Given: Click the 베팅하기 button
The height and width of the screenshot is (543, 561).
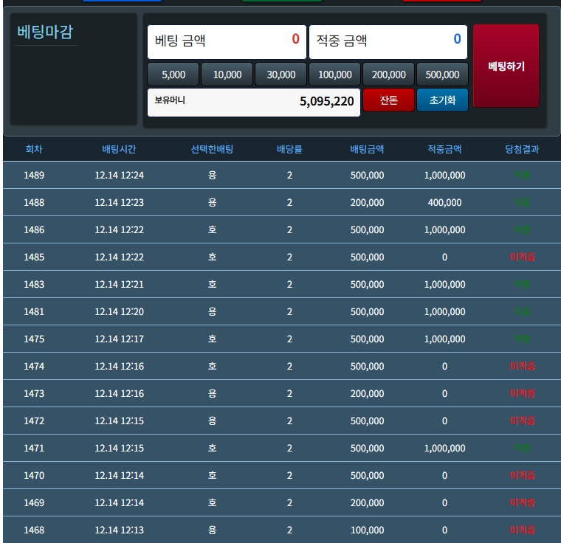Looking at the screenshot, I should click(x=506, y=66).
